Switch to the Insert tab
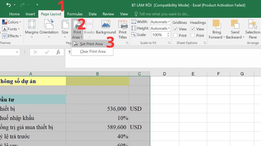 pos(30,14)
